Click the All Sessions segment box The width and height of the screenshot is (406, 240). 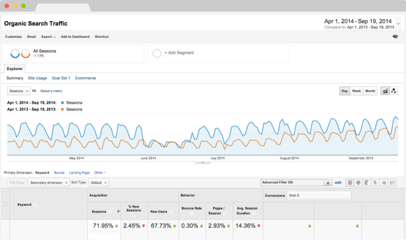73,54
